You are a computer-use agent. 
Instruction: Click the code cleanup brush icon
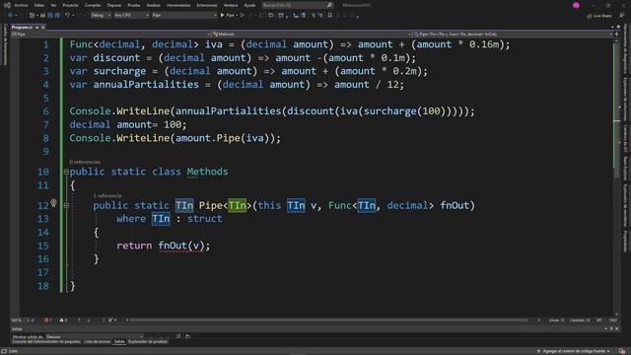[x=111, y=320]
